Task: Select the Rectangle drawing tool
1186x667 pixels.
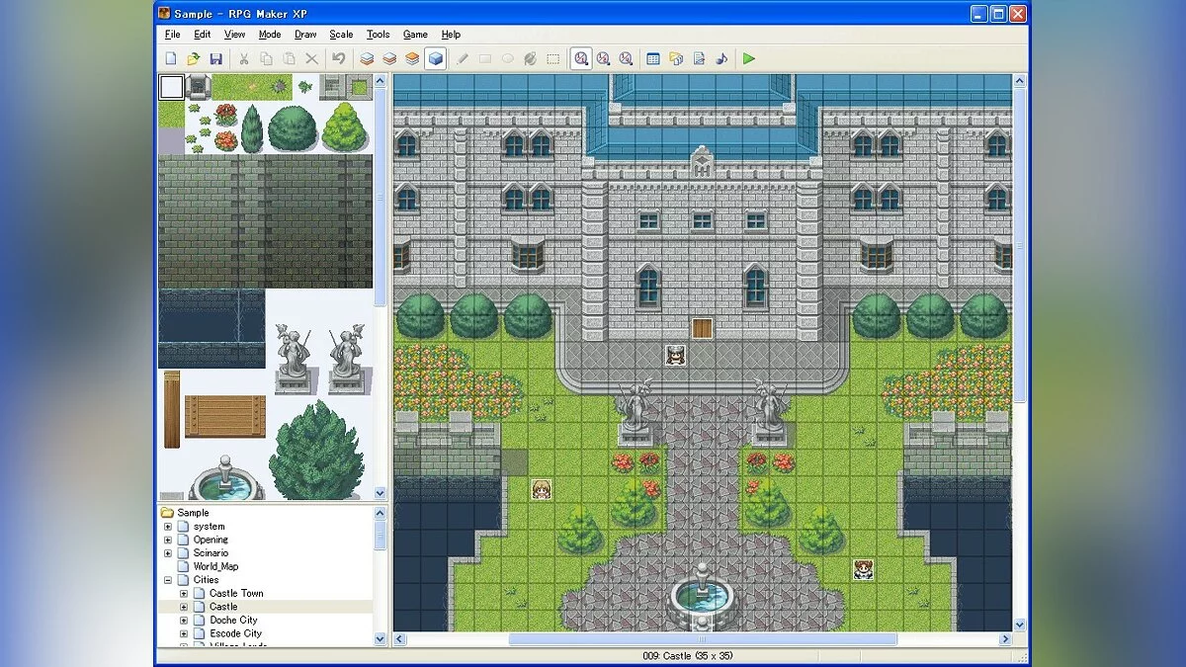Action: [x=484, y=59]
